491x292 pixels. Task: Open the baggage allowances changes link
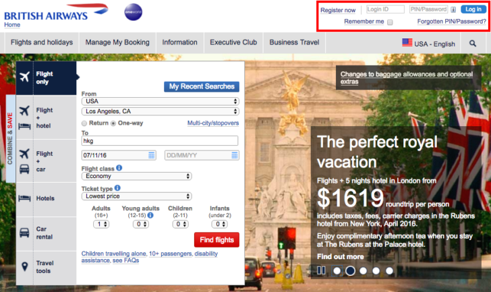click(x=407, y=78)
